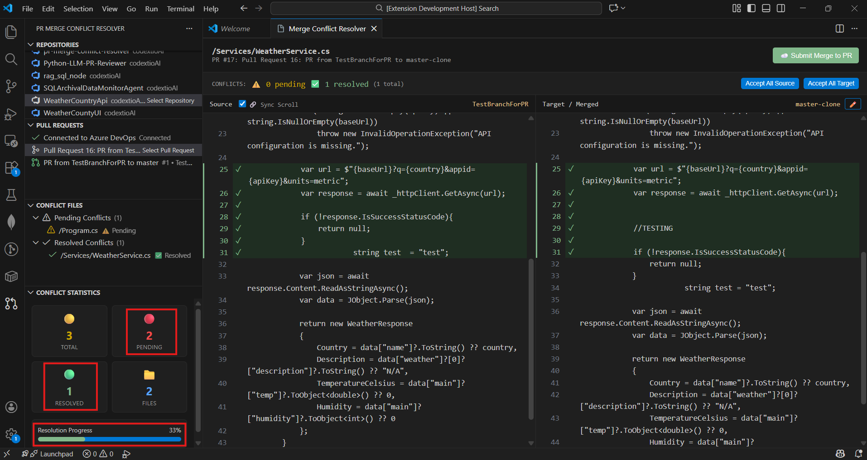Click the statistics panel scrollbar
The image size is (867, 460).
pyautogui.click(x=198, y=371)
